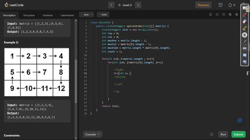Click the bookmark icon in editor toolbar
Viewport: 250px width, 140px height.
click(211, 14)
